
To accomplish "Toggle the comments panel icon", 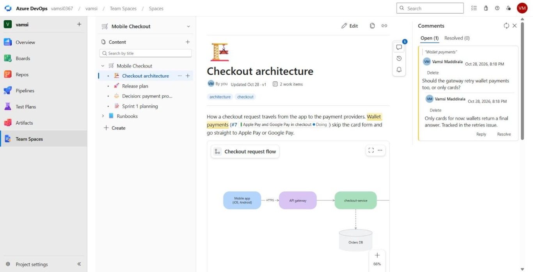I will tap(399, 47).
